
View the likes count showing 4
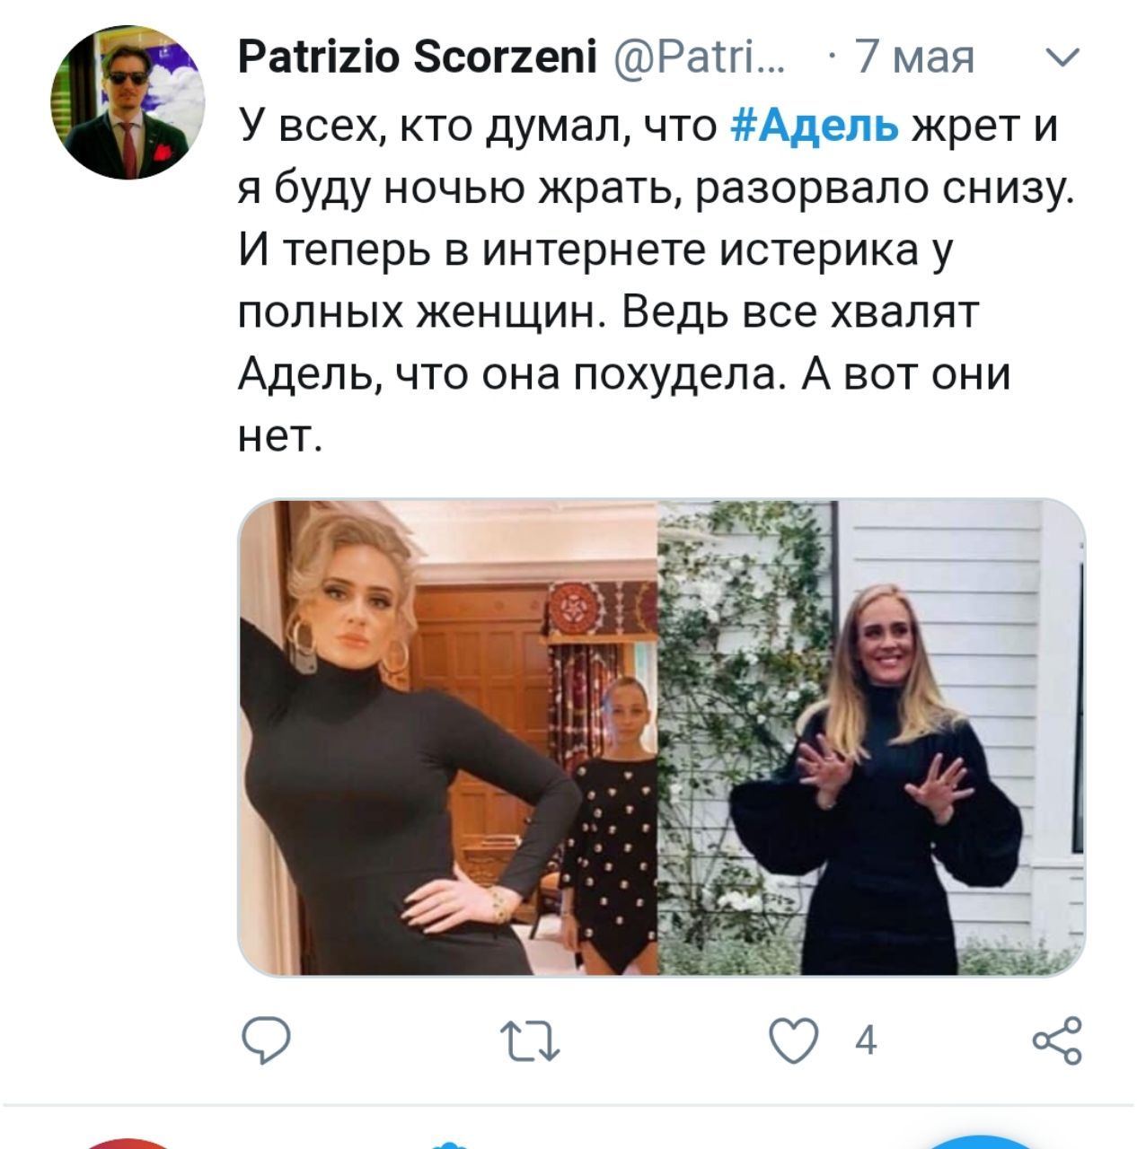(866, 1041)
